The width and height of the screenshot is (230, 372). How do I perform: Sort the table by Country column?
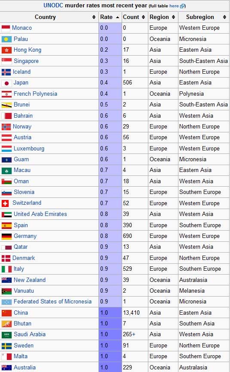point(94,17)
